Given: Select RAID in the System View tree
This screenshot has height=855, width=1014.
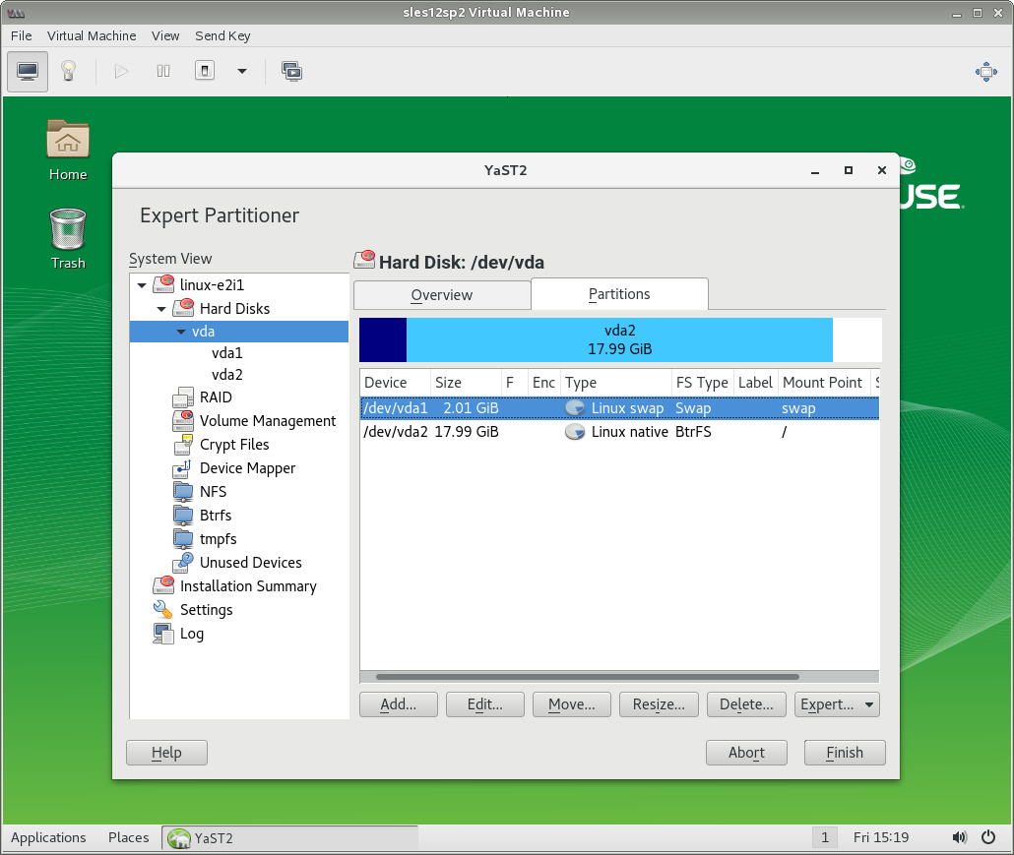Looking at the screenshot, I should [x=216, y=397].
